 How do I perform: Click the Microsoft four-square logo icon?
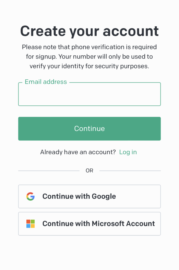tap(31, 224)
